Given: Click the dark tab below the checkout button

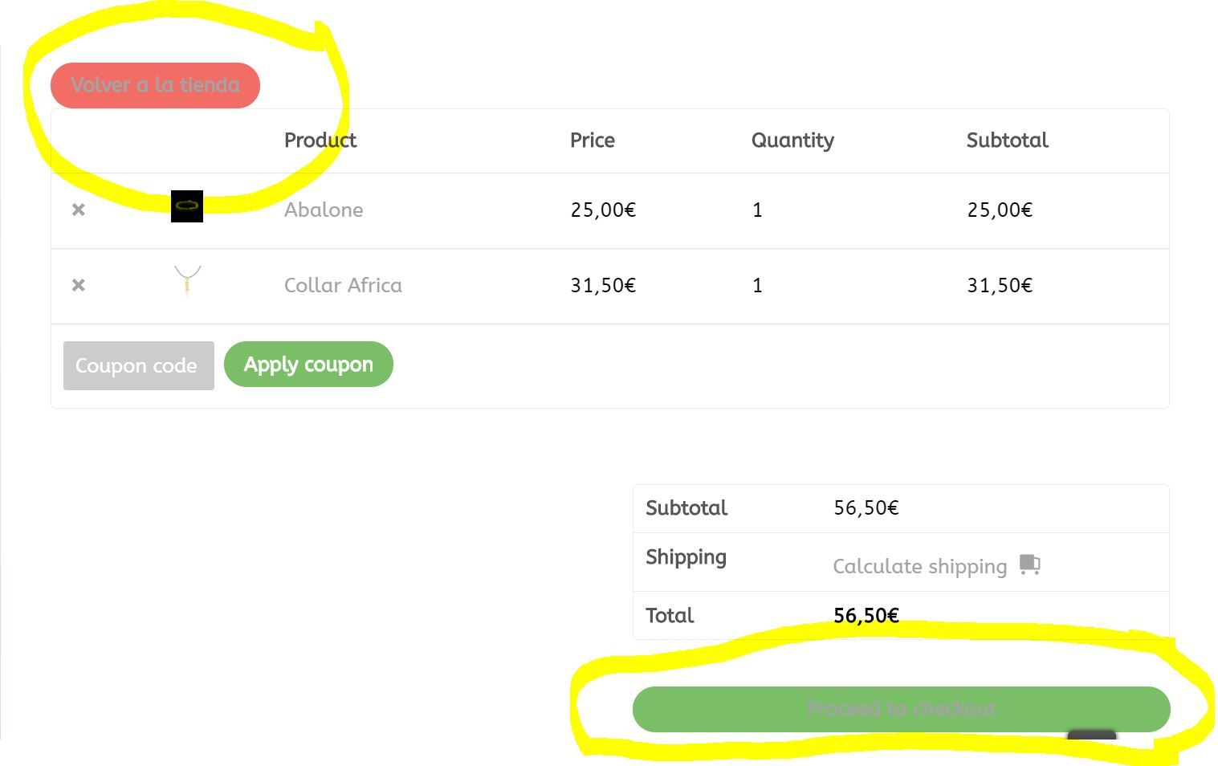Looking at the screenshot, I should coord(1092,735).
